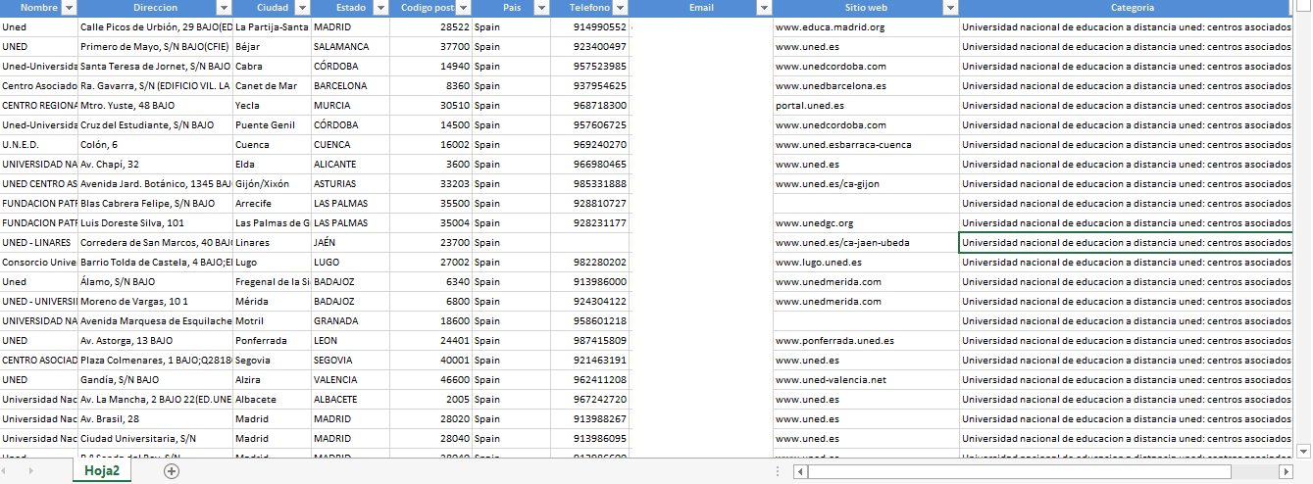The width and height of the screenshot is (1313, 484).
Task: Switch to the Hoja2 sheet tab
Action: tap(102, 471)
